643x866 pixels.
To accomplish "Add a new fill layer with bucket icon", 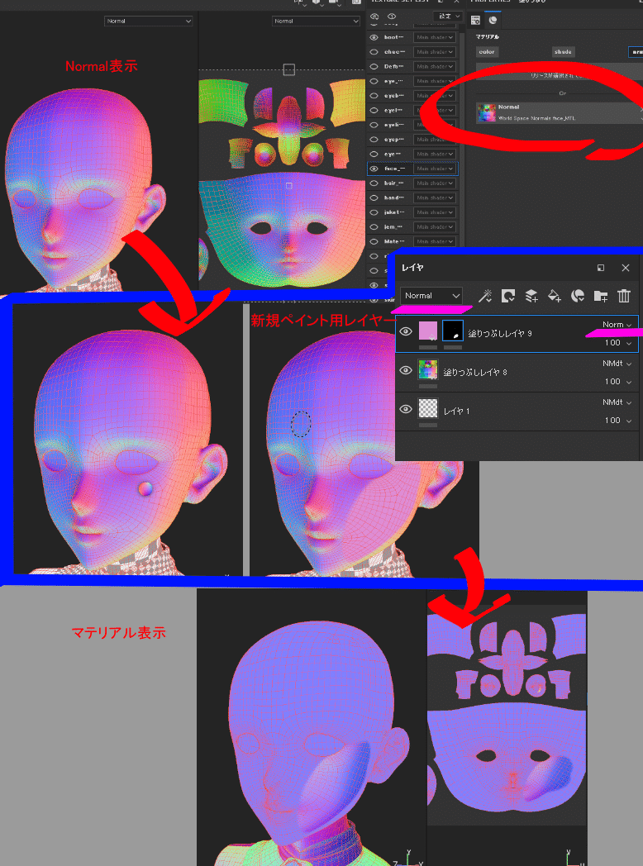I will [554, 296].
